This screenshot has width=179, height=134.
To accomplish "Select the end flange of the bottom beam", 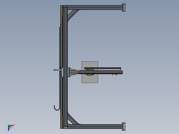I will pyautogui.click(x=124, y=126).
